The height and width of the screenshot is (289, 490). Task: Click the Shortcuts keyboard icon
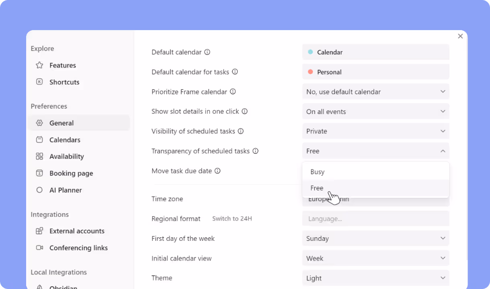click(39, 82)
